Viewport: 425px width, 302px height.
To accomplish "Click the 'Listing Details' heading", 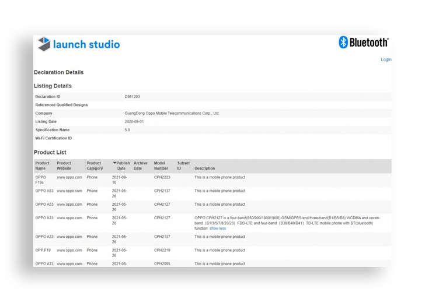I will [x=53, y=86].
